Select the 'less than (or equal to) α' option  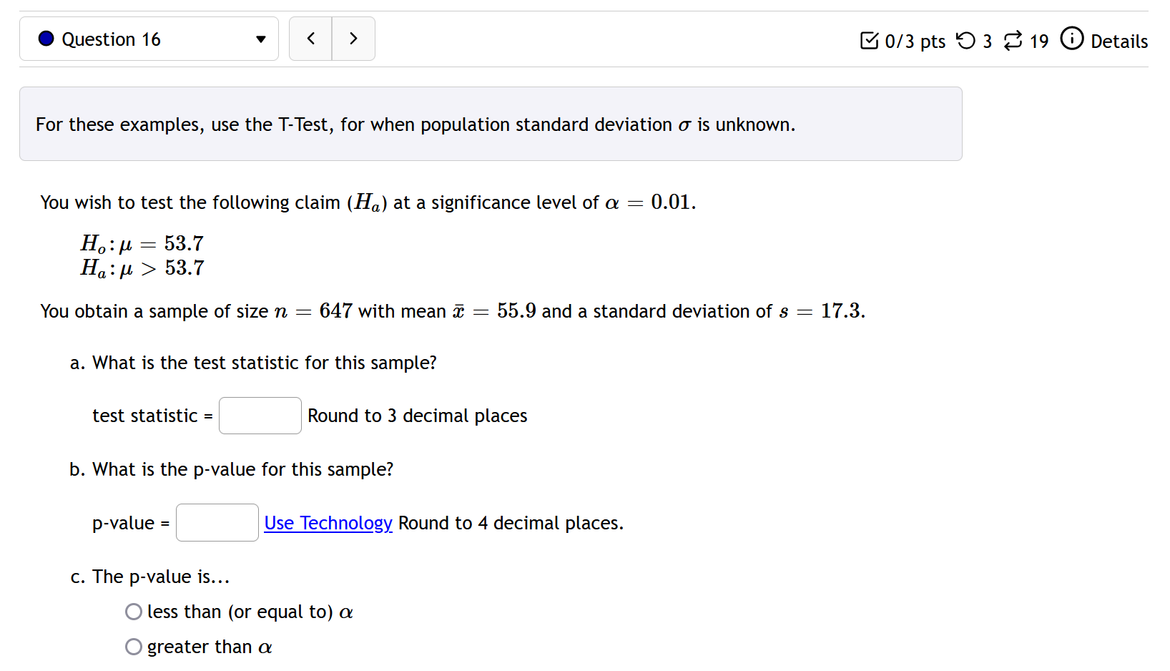133,612
